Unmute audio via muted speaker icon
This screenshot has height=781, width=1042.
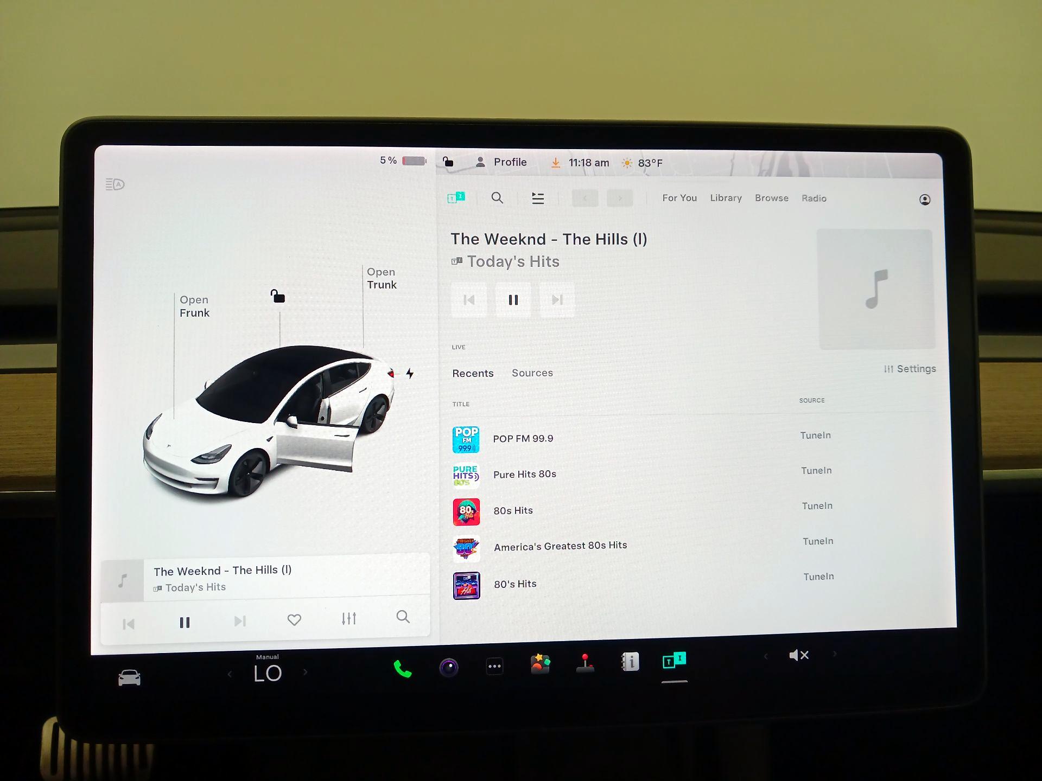tap(799, 655)
